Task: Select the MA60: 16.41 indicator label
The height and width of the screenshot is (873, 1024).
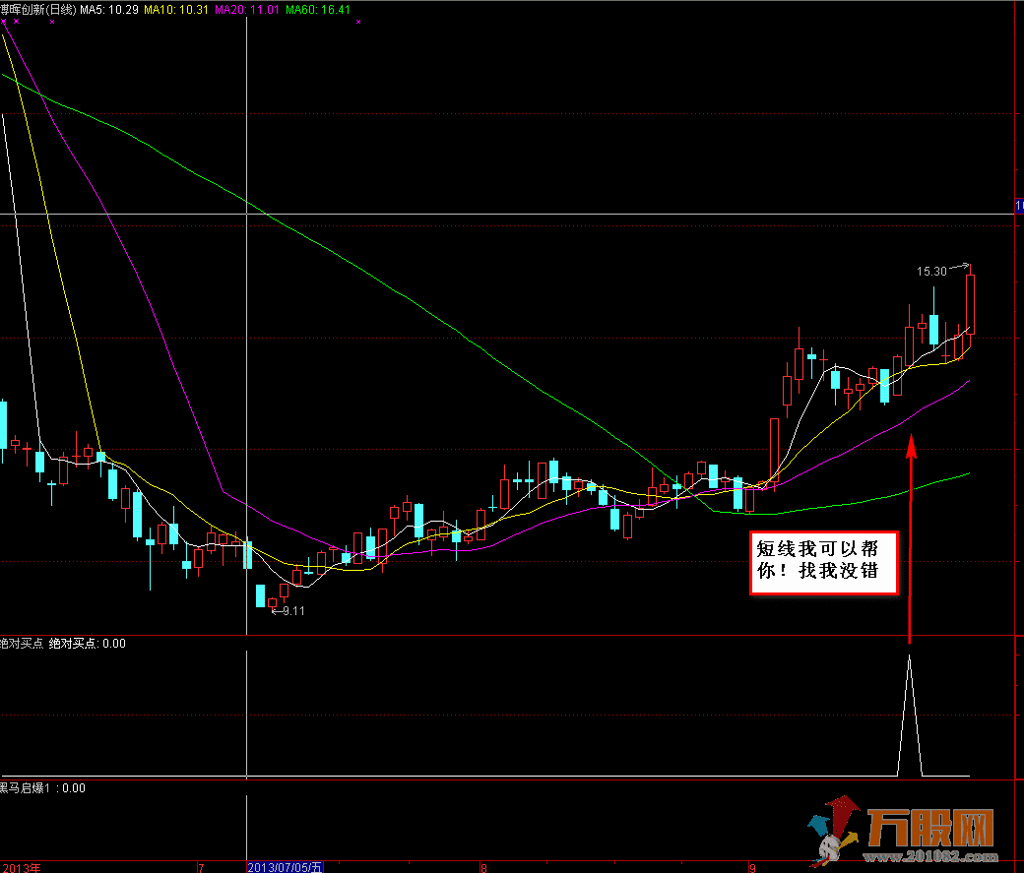Action: 318,10
